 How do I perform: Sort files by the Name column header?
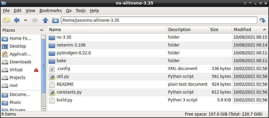coord(107,30)
